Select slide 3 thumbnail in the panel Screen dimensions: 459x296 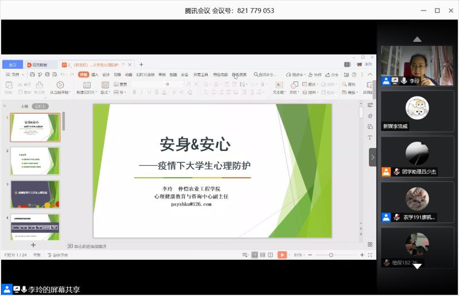(x=35, y=194)
